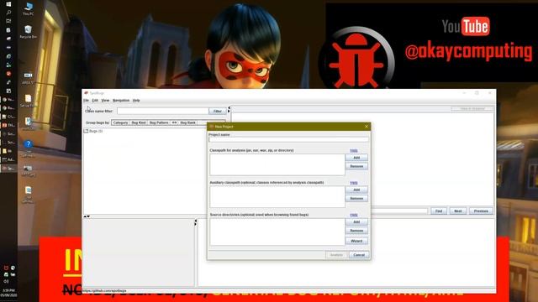The height and width of the screenshot is (302, 538).
Task: Click Help link for Classpath for analysis
Action: pos(354,151)
